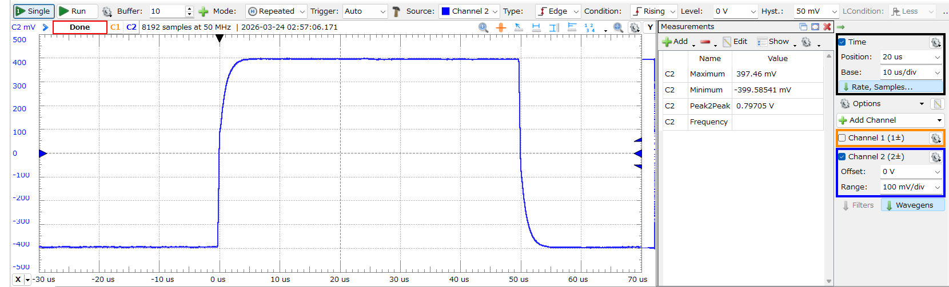This screenshot has height=287, width=949.
Task: Click the orange crosshair cursor icon
Action: point(501,27)
